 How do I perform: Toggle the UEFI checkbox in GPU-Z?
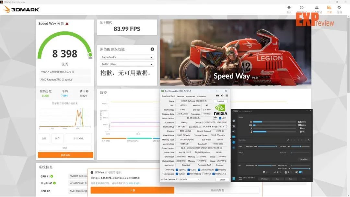pyautogui.click(x=220, y=118)
